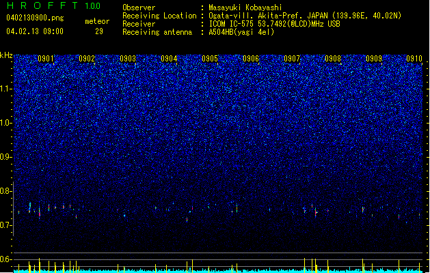The image size is (430, 273).
Task: Click the 1.0 kHz axis label
Action: 6,123
